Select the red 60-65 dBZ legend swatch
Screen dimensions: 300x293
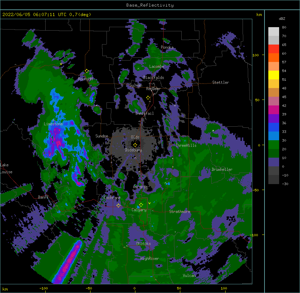tap(274, 49)
